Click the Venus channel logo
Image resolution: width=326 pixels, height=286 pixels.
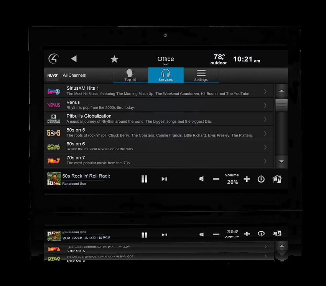click(x=54, y=105)
